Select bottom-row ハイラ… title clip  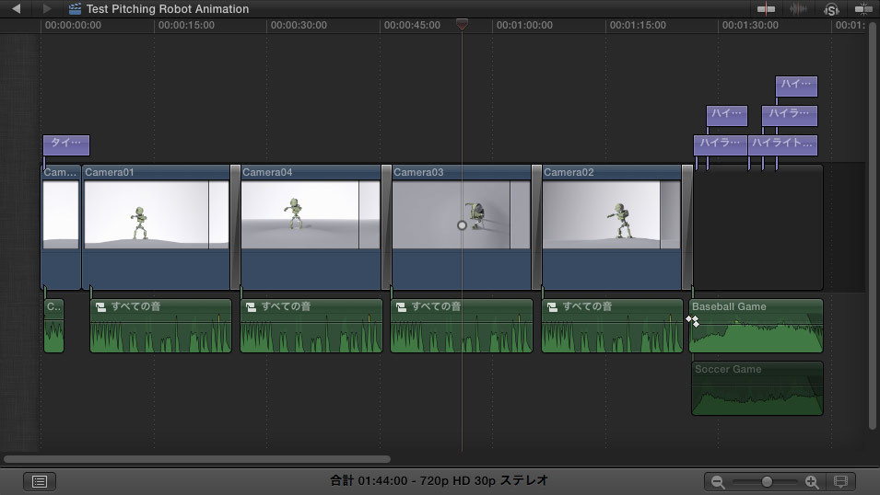(x=721, y=144)
